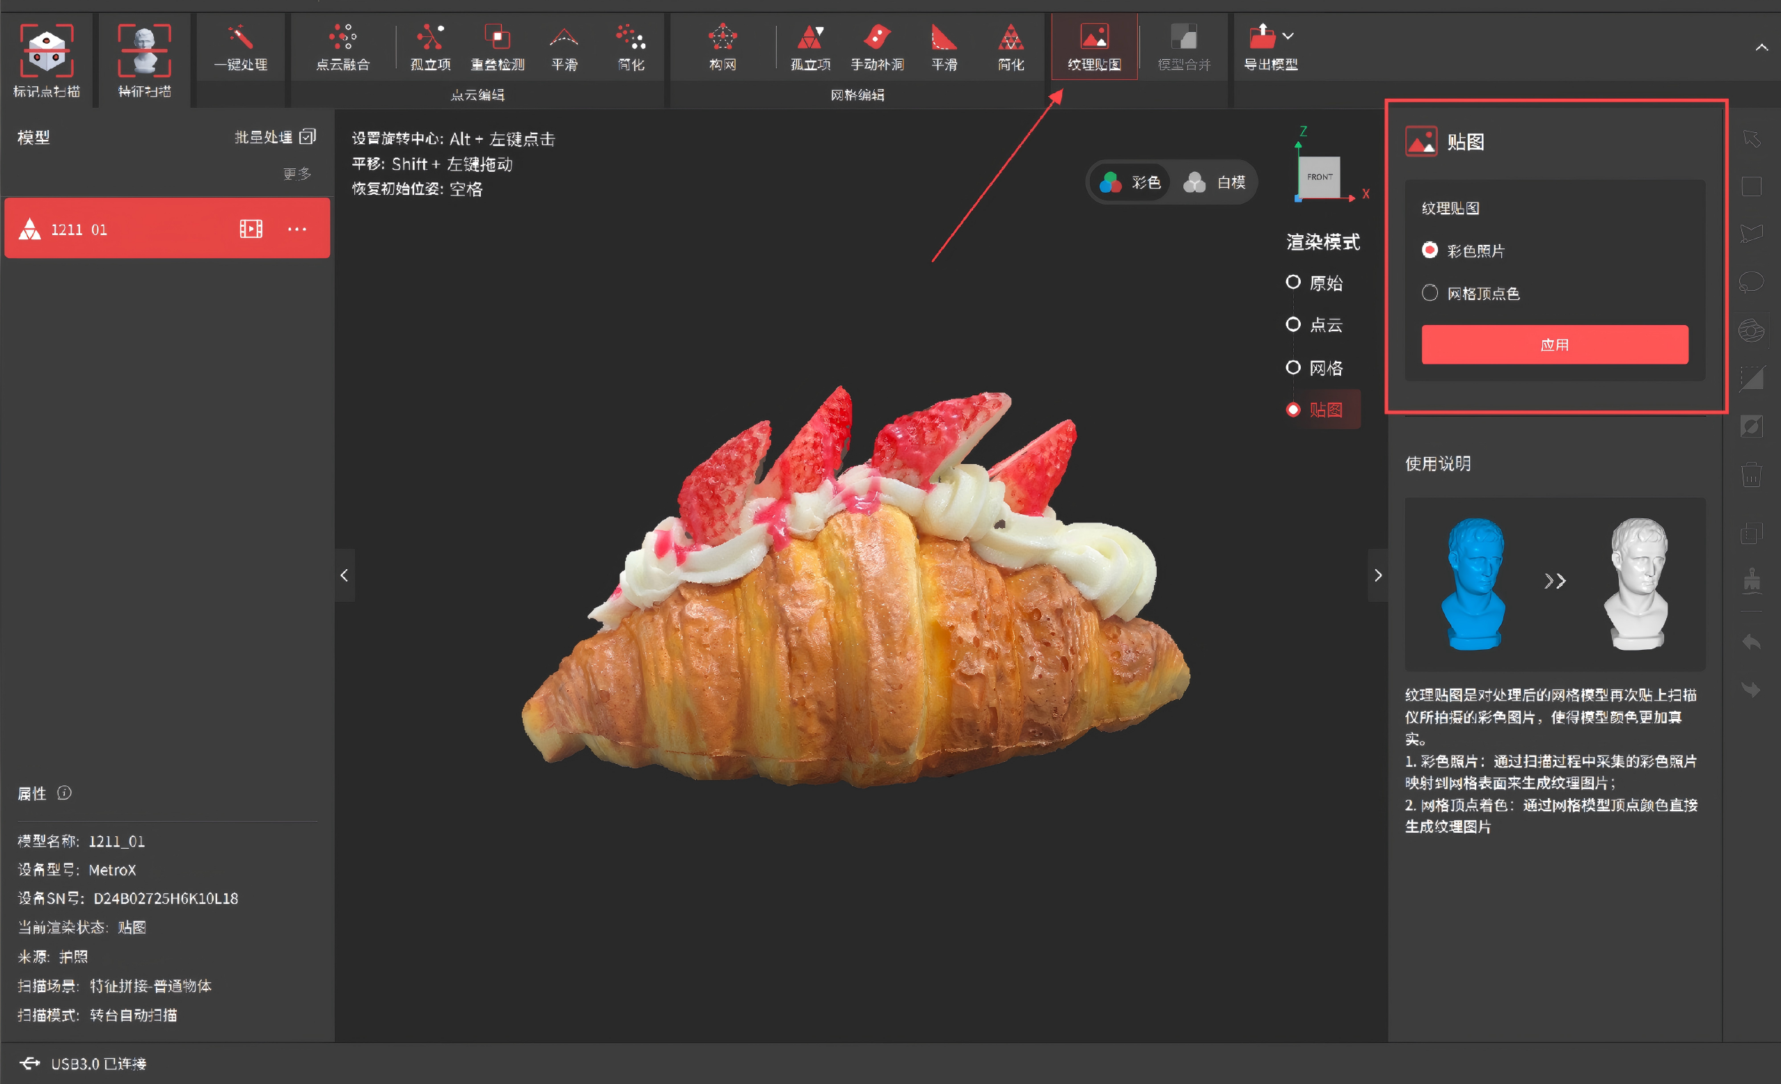This screenshot has width=1781, height=1084.
Task: Select the 彩色照片 radio option
Action: click(1430, 250)
